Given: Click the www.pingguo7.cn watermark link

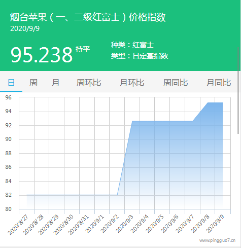Looking at the screenshot, I should click(217, 240).
